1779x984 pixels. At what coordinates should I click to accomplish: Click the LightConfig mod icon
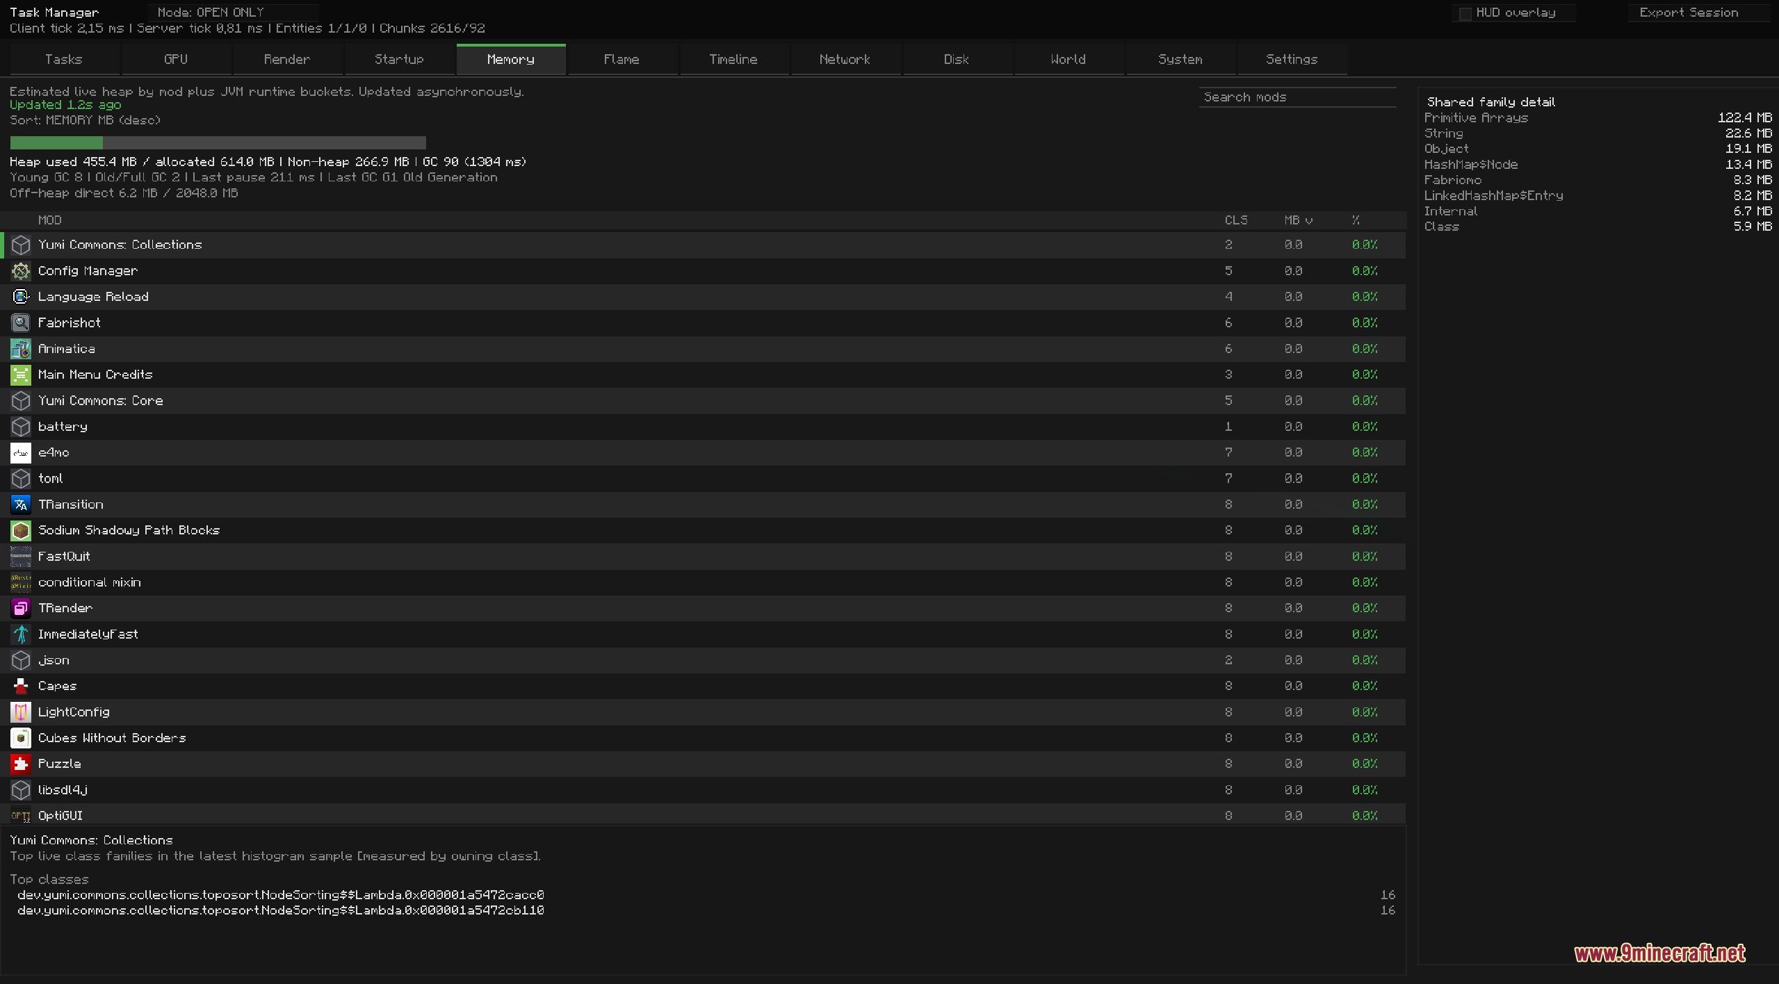21,712
